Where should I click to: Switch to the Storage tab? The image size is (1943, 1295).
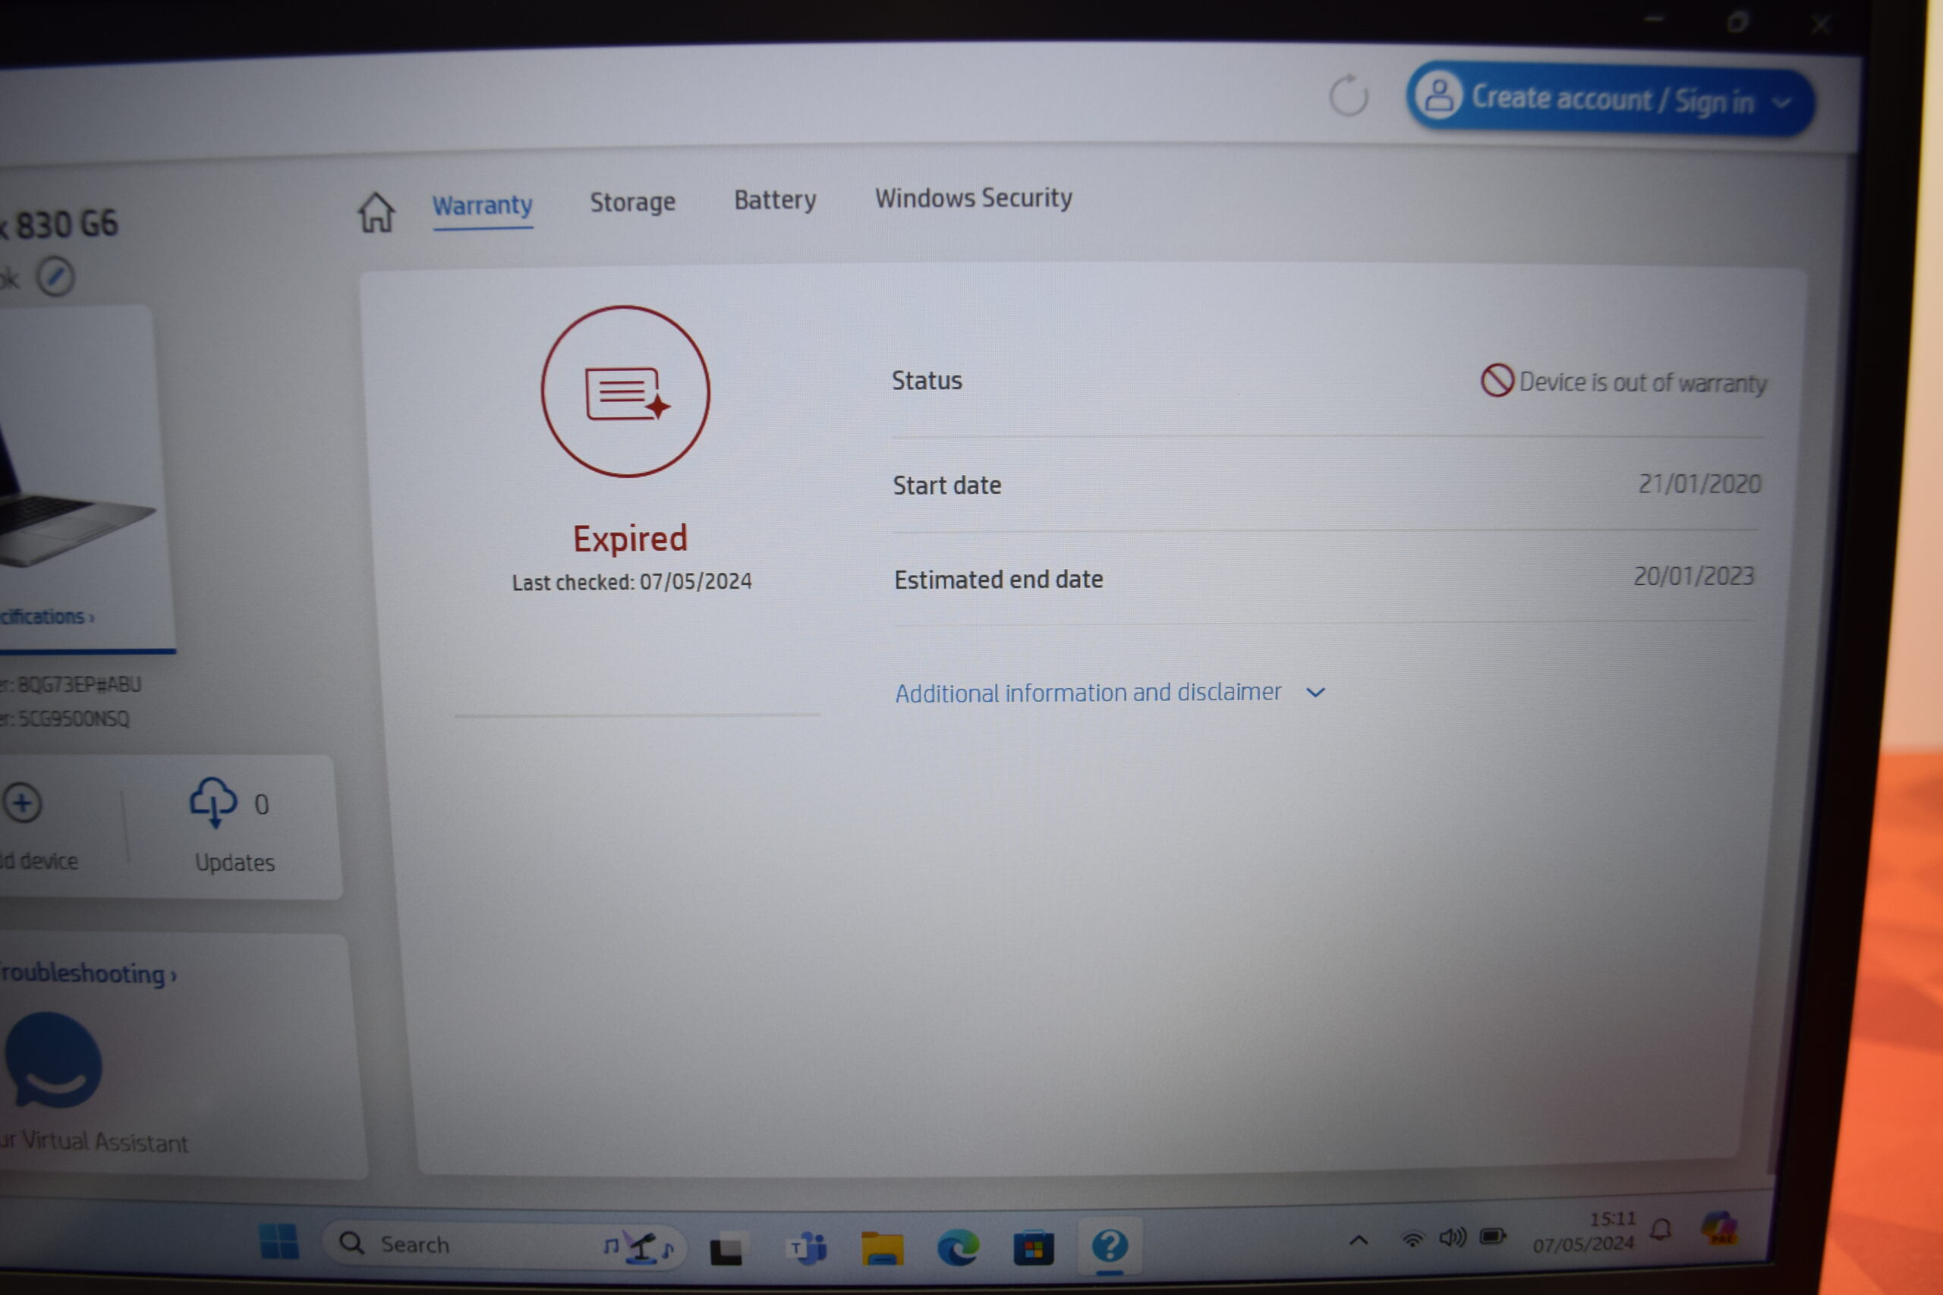pos(633,203)
